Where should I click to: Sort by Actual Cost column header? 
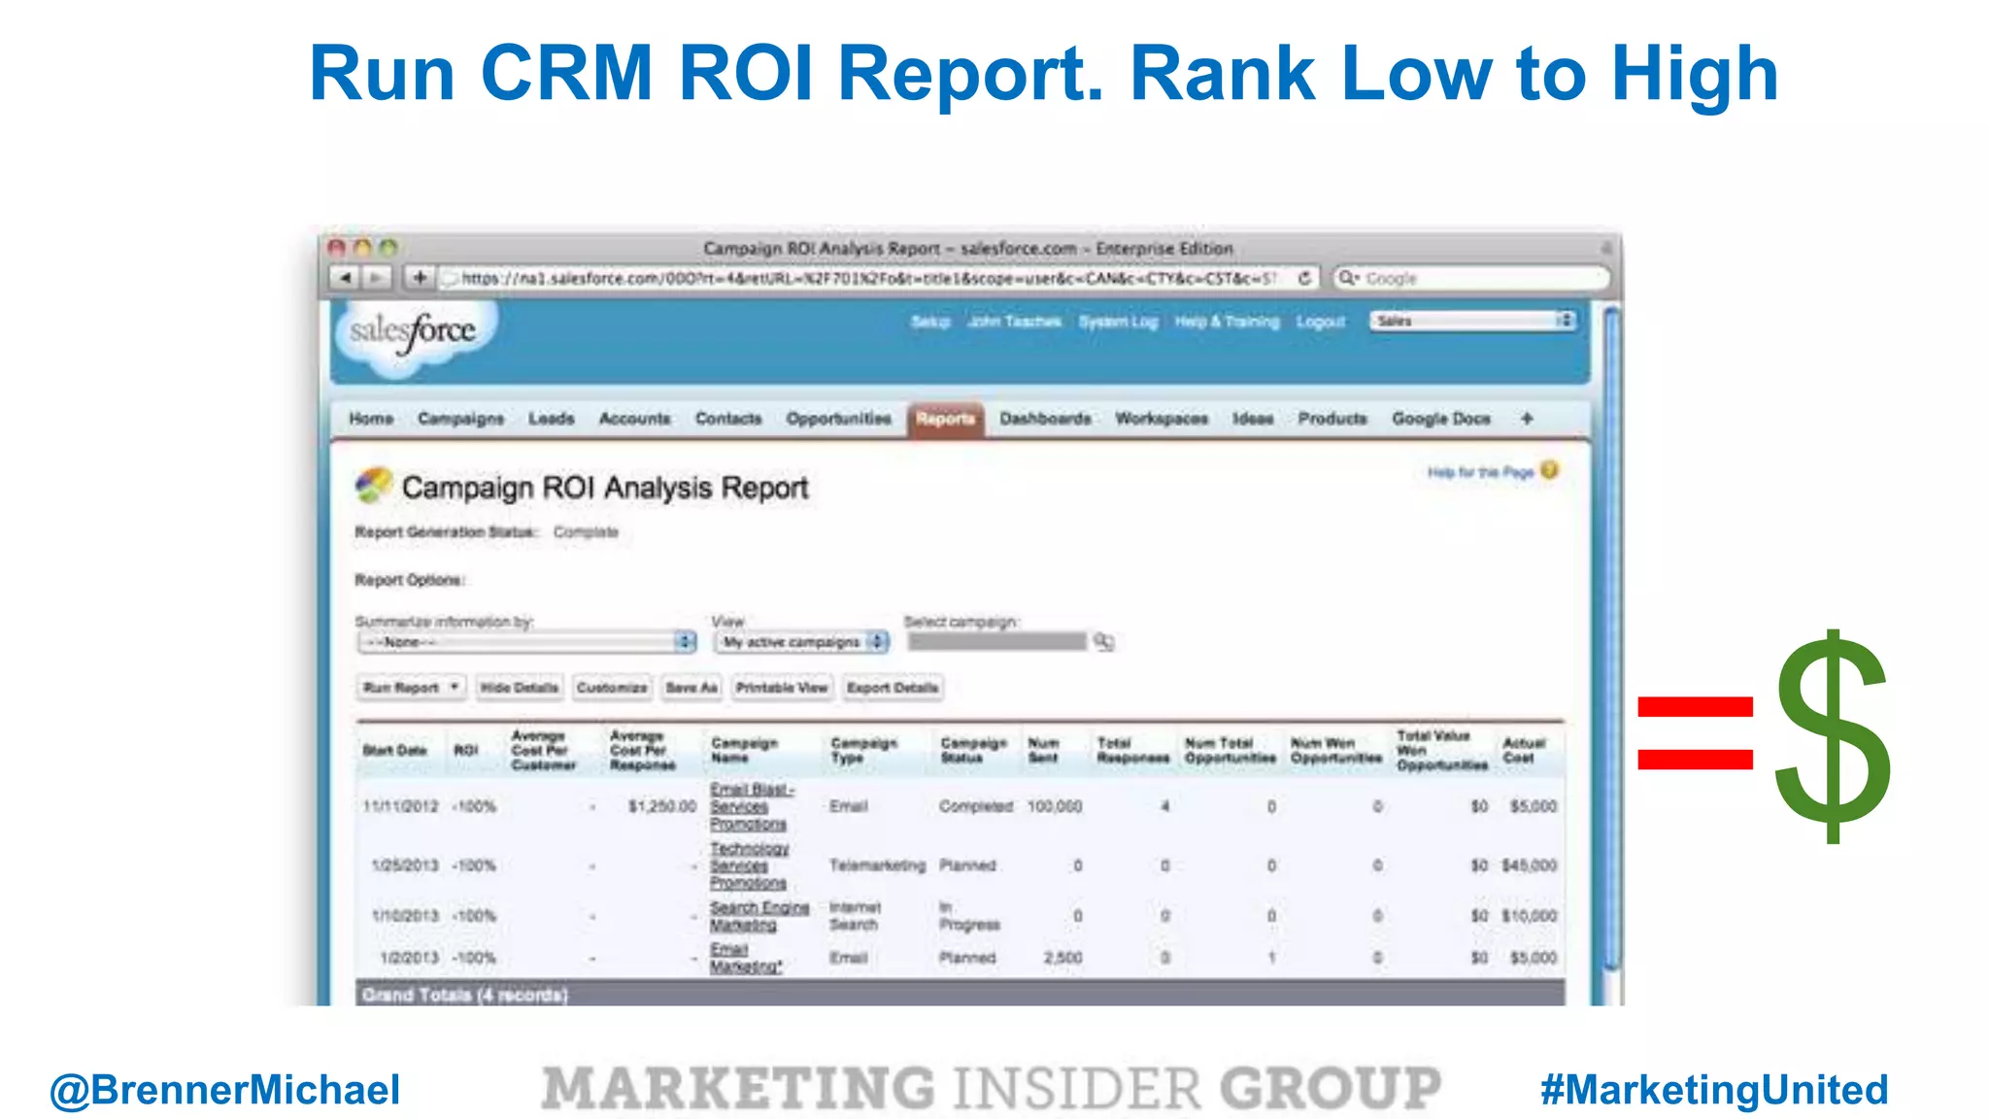coord(1524,750)
